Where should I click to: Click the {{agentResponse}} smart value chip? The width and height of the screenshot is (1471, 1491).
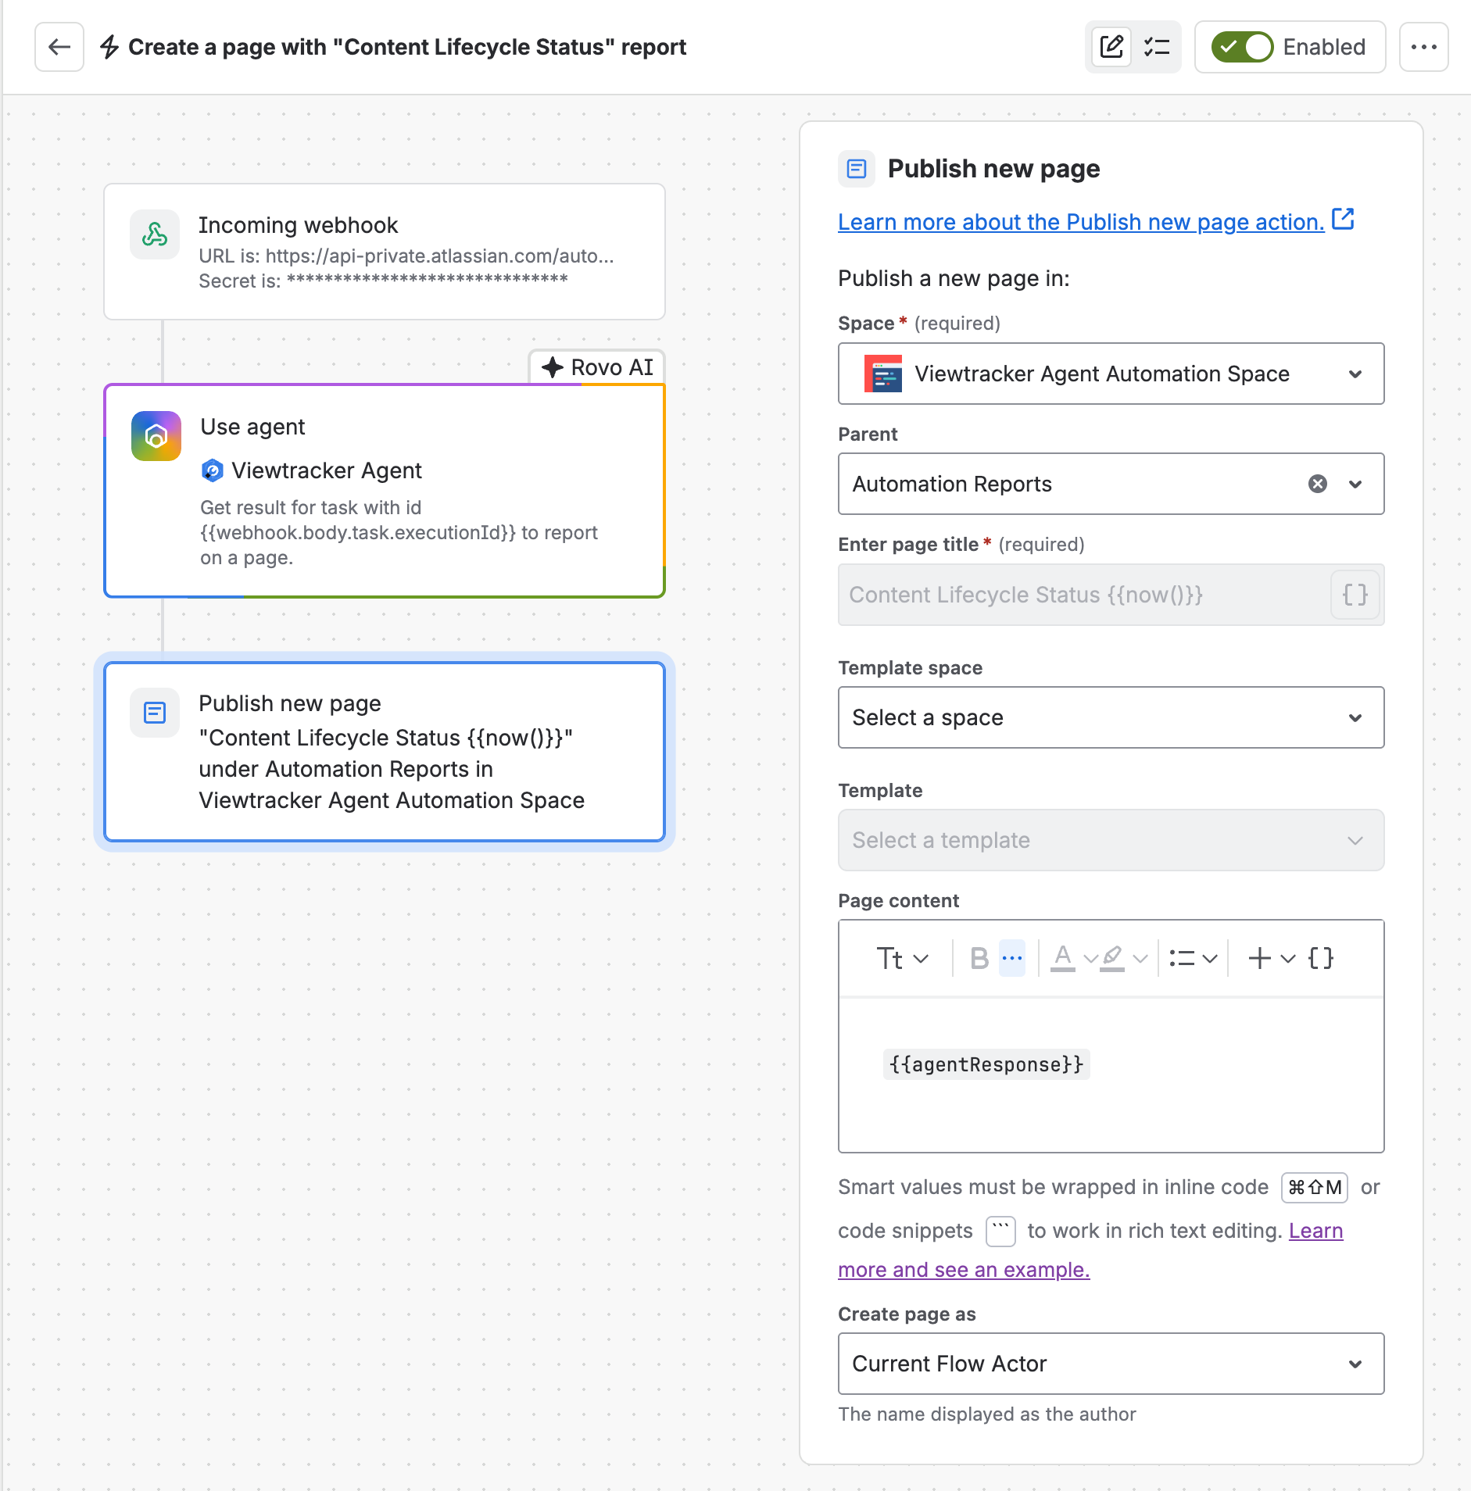click(986, 1064)
